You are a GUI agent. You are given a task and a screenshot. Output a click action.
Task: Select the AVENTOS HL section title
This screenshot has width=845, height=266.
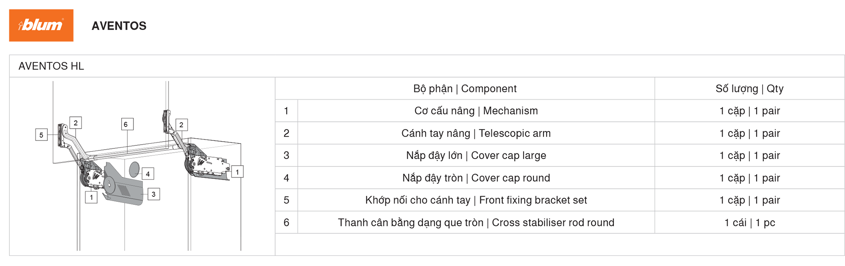pyautogui.click(x=51, y=66)
